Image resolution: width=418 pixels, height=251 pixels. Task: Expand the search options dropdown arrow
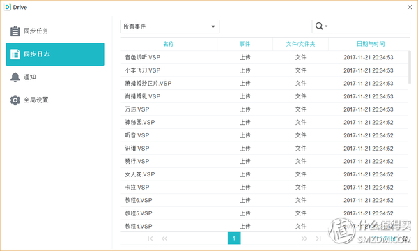click(x=326, y=26)
